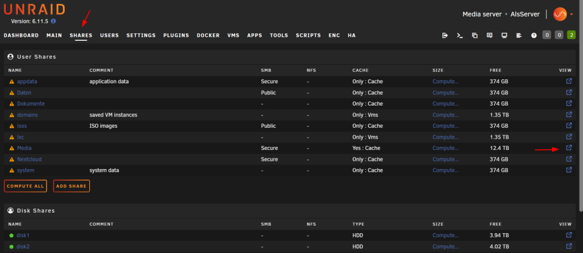Viewport: 583px width, 253px height.
Task: Open the view icon for the system share
Action: pos(569,170)
